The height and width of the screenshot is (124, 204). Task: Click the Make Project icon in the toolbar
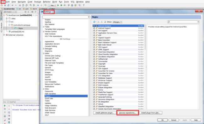coord(46,5)
